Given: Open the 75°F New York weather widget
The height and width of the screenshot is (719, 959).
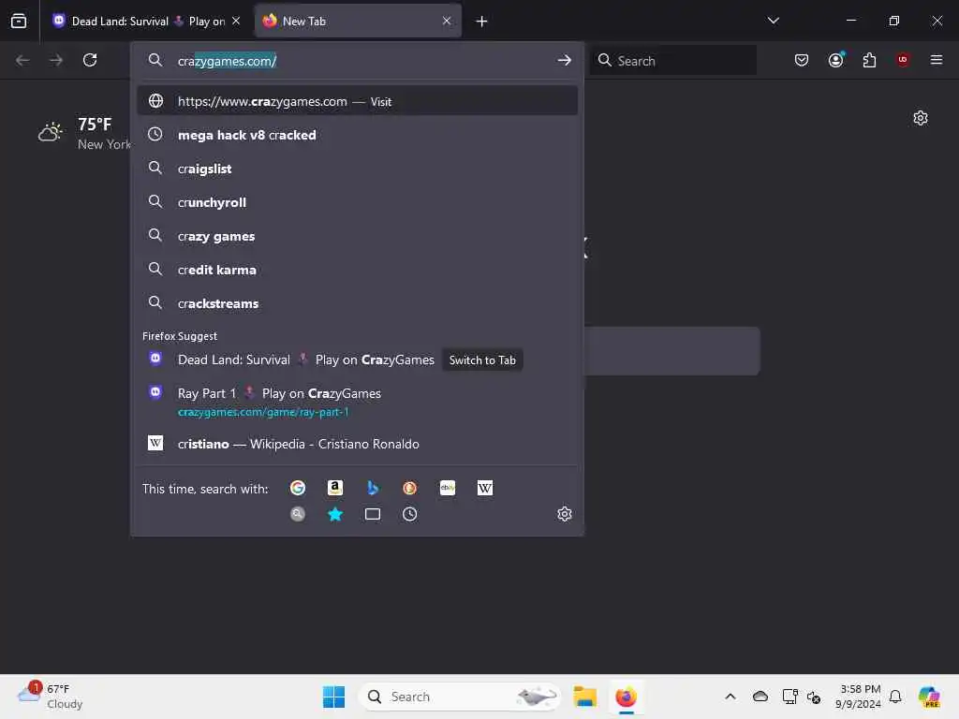Looking at the screenshot, I should point(83,133).
